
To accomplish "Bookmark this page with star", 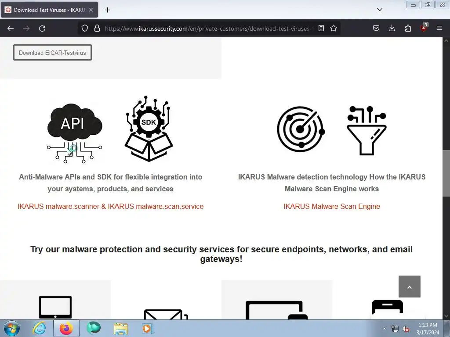I will coord(334,29).
